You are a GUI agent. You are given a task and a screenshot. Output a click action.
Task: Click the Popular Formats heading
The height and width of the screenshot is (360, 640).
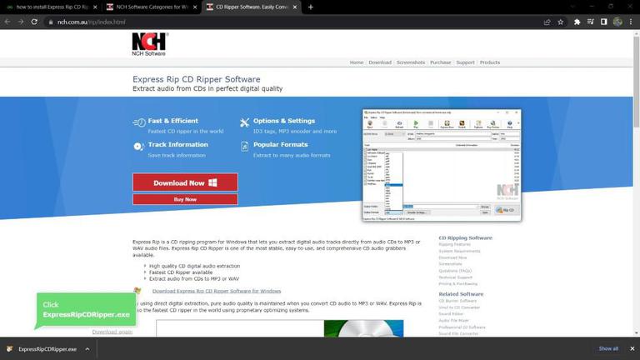[280, 144]
